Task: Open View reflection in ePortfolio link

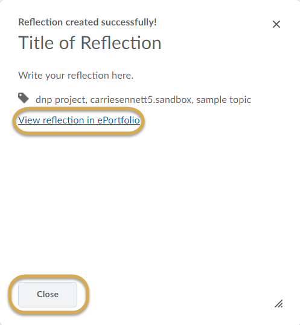Action: 79,120
